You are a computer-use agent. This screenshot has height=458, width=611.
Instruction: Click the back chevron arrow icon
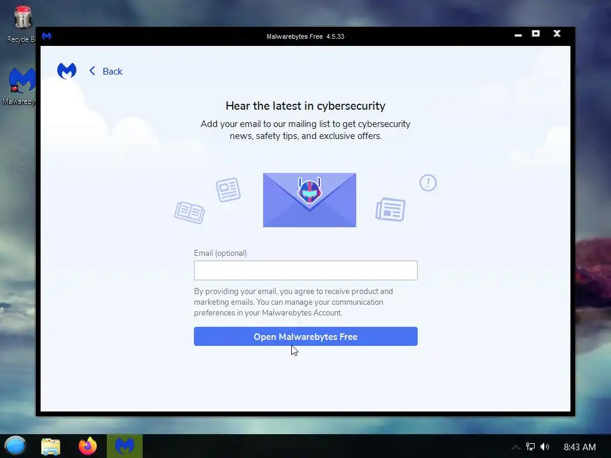tap(92, 71)
